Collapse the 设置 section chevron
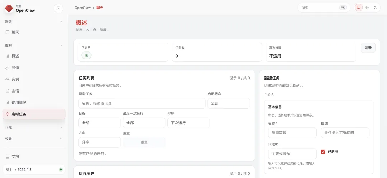387x178 pixels. pos(61,139)
